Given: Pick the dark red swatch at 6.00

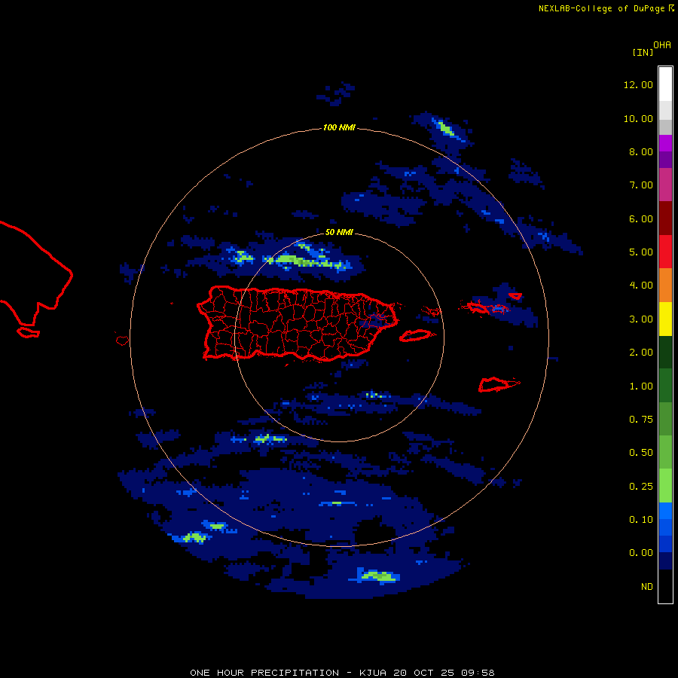Looking at the screenshot, I should pyautogui.click(x=665, y=218).
